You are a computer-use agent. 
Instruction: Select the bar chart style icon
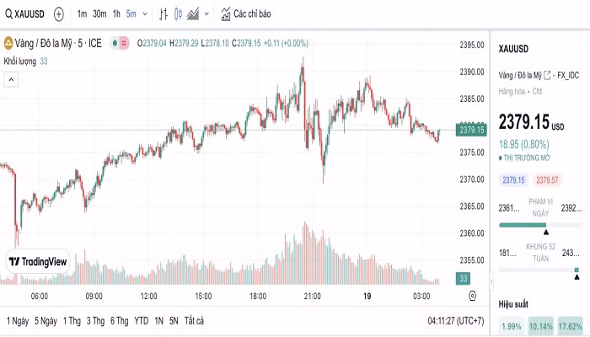[x=164, y=14]
